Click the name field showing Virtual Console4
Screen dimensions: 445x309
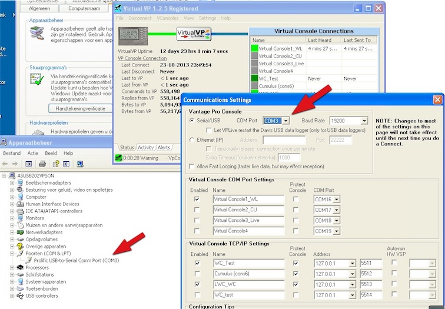point(248,231)
